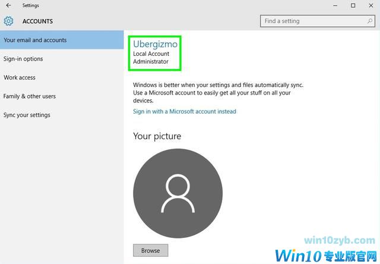
Task: Go back with the arrow icon
Action: point(8,5)
